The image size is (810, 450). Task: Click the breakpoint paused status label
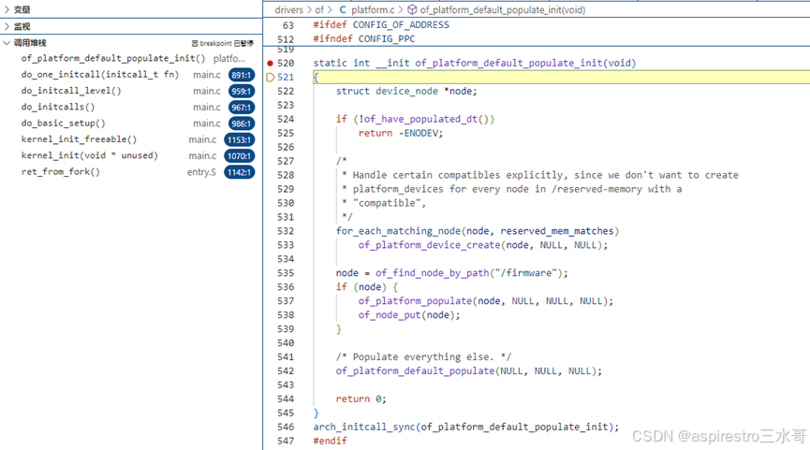click(223, 43)
